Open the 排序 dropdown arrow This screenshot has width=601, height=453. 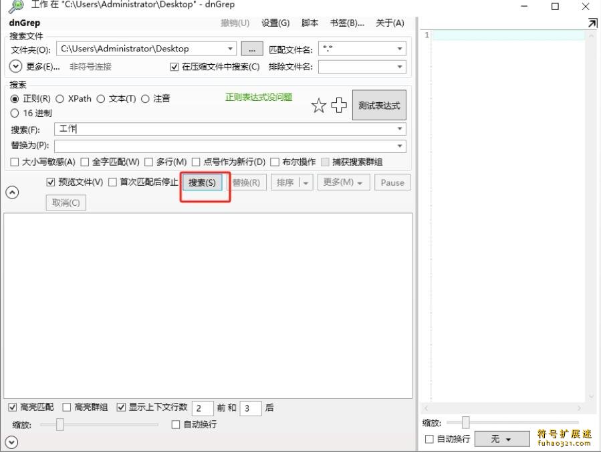pos(304,182)
